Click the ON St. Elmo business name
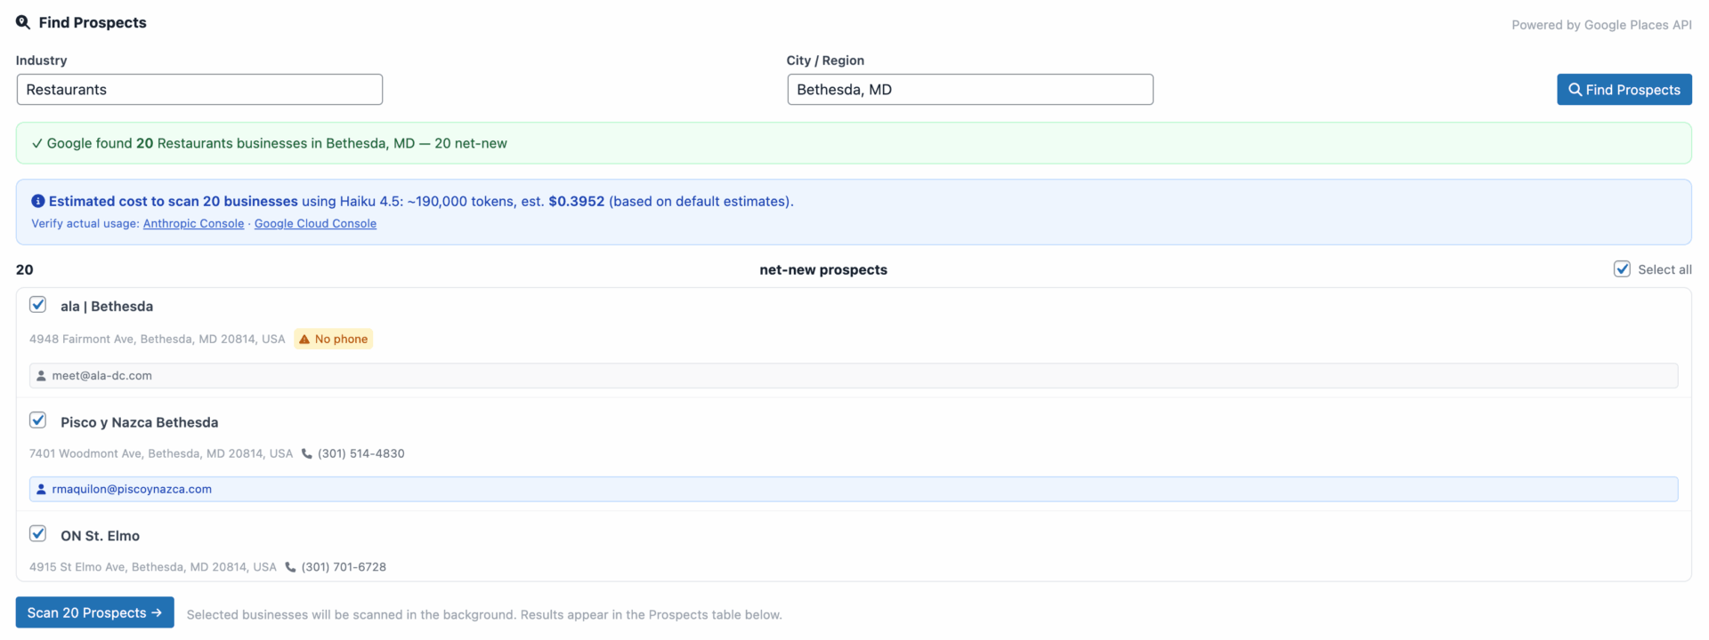1709x640 pixels. (x=100, y=536)
